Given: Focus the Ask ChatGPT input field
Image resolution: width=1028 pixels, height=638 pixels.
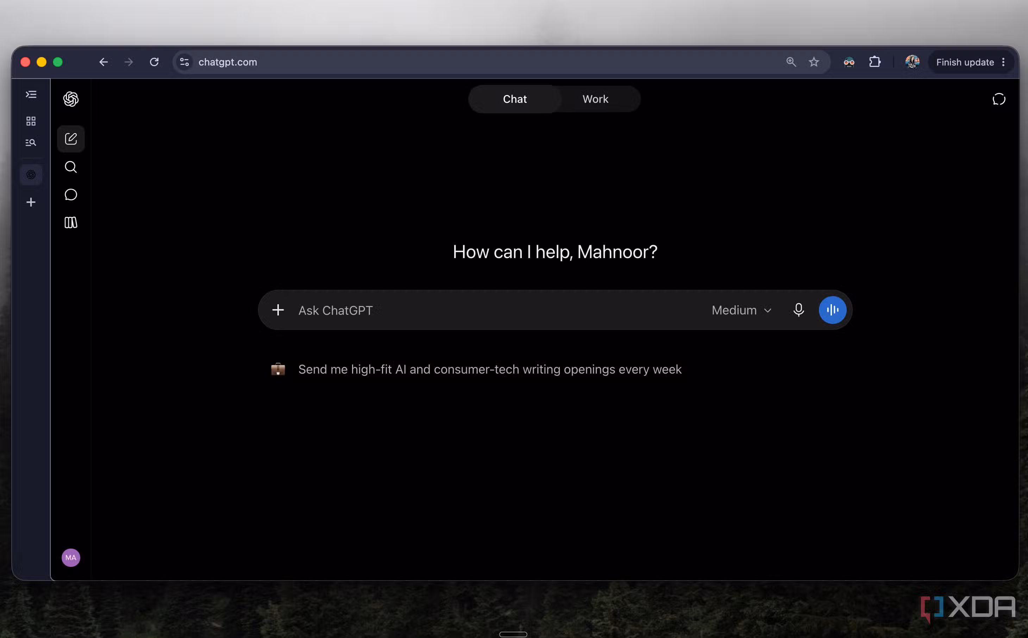Looking at the screenshot, I should [x=498, y=310].
